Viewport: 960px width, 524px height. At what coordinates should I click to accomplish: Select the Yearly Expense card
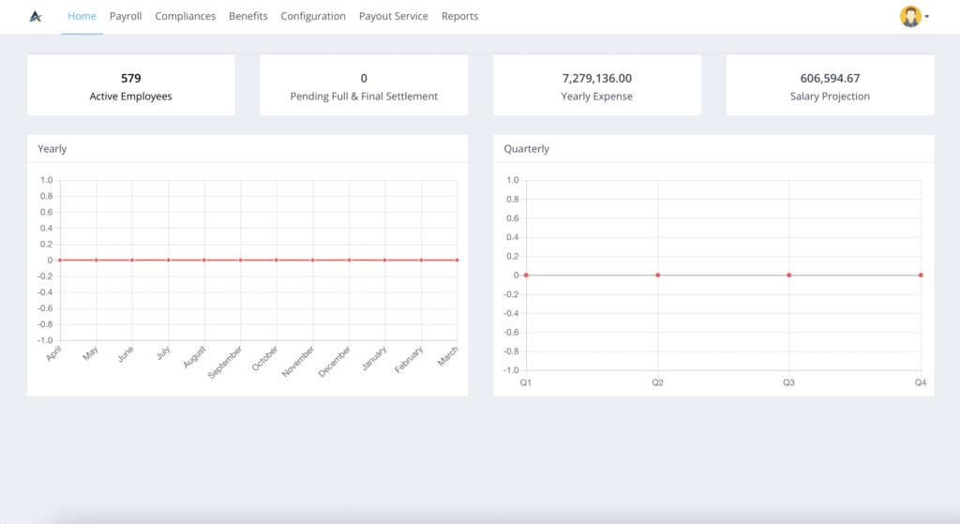point(596,85)
